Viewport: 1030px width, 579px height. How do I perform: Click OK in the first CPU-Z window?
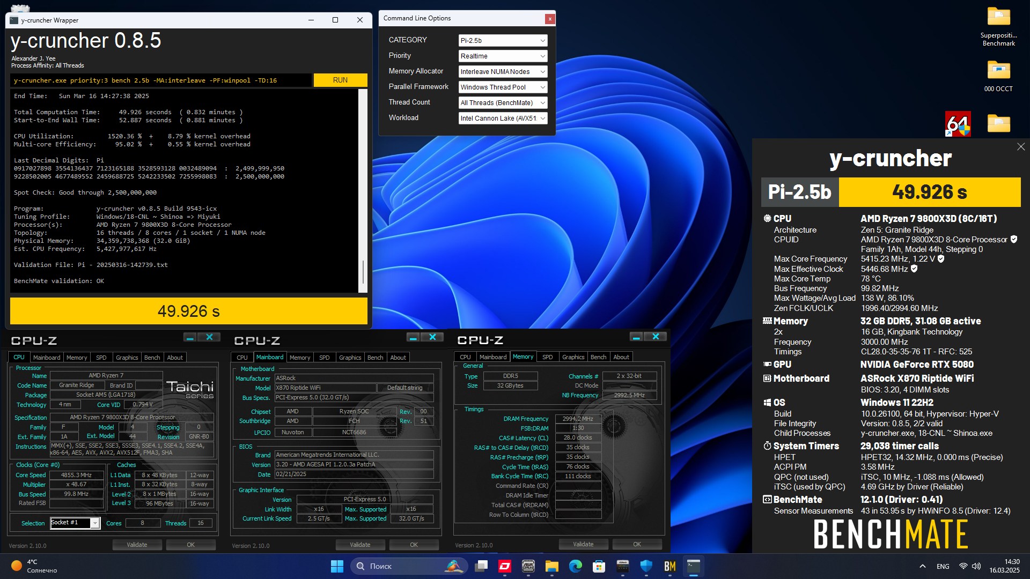coord(190,545)
